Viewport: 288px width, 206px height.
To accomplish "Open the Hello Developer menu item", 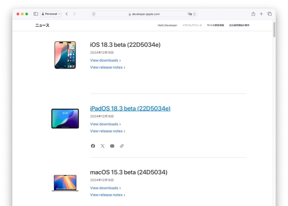I will pyautogui.click(x=167, y=25).
